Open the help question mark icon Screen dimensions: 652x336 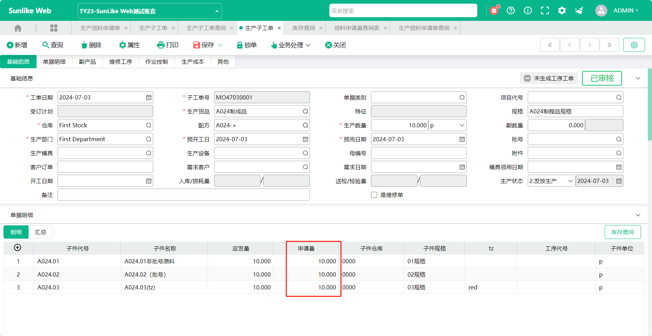[511, 11]
